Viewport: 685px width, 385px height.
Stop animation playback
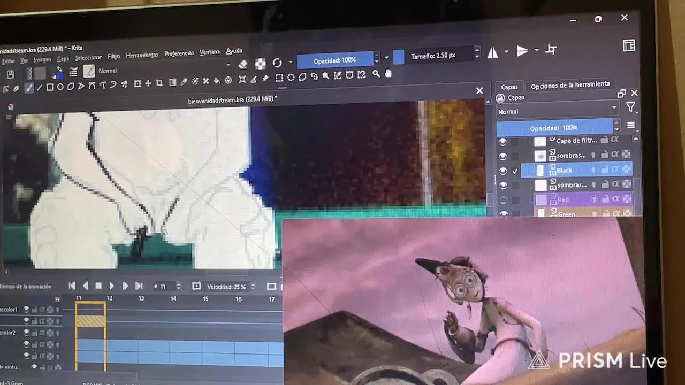coord(98,286)
